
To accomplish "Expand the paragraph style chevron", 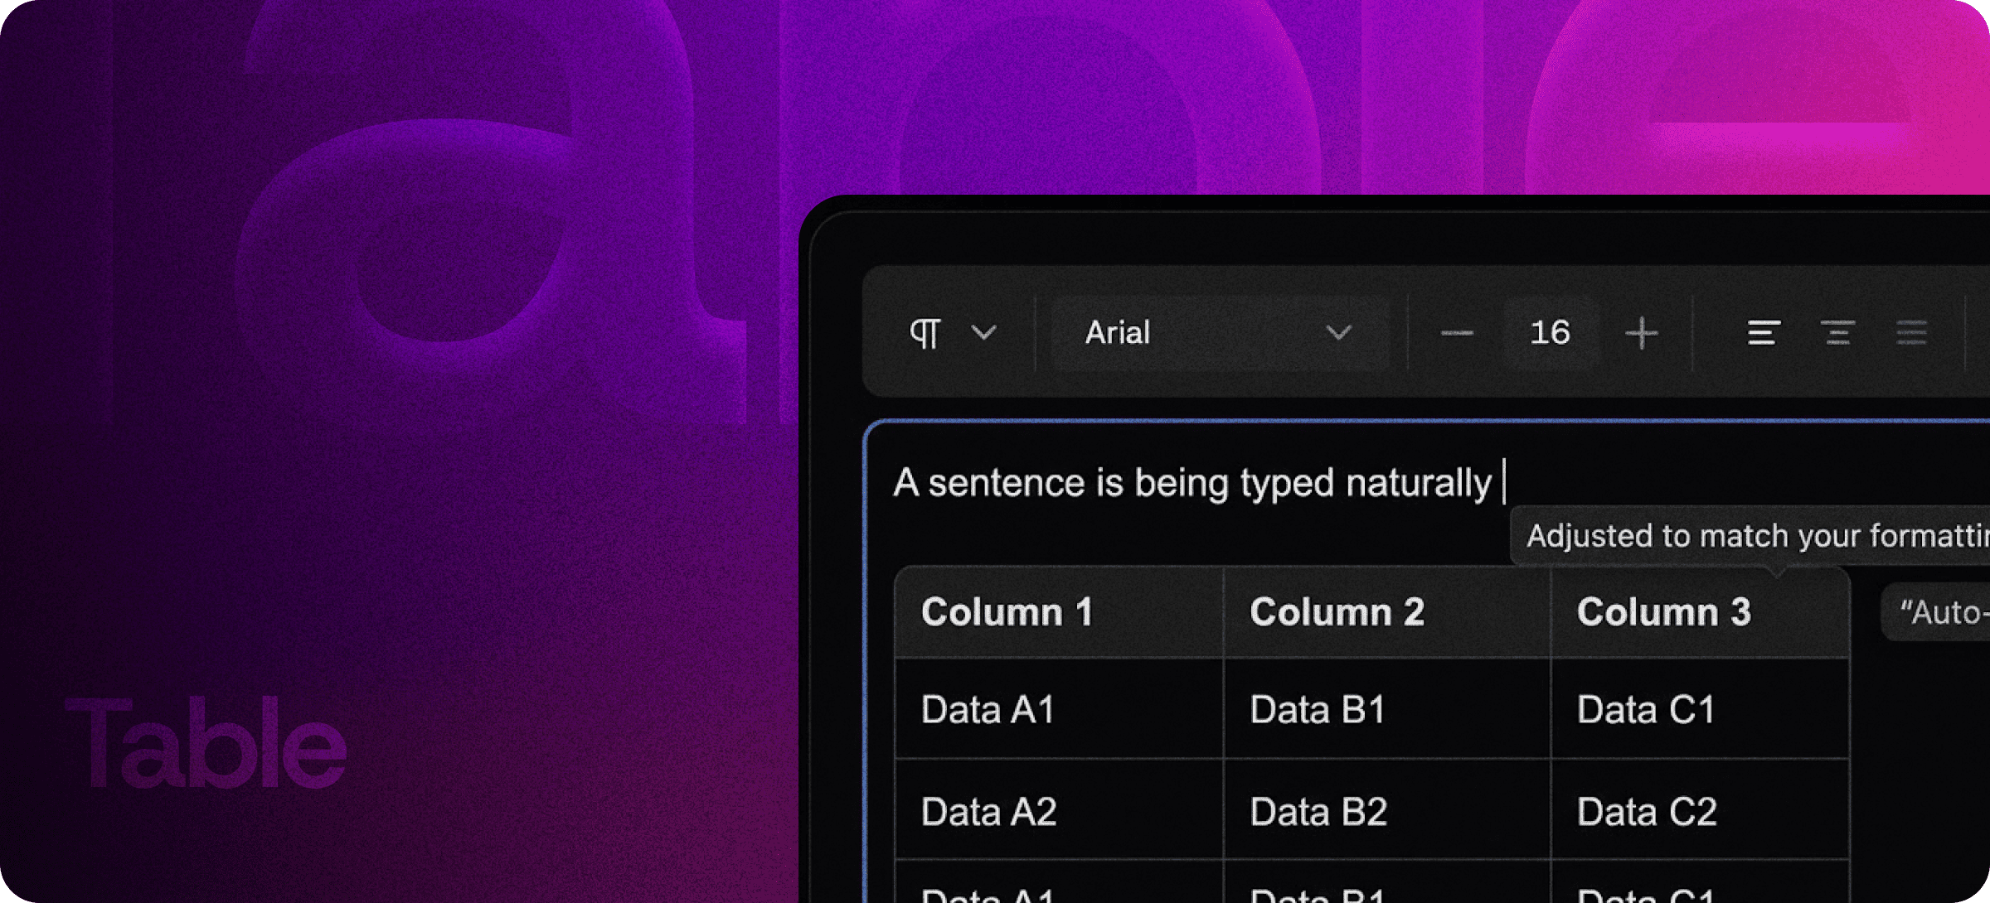I will [x=983, y=333].
